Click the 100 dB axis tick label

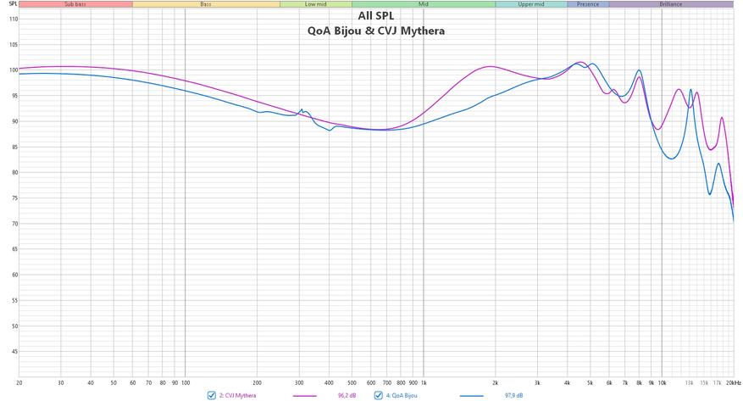[14, 70]
